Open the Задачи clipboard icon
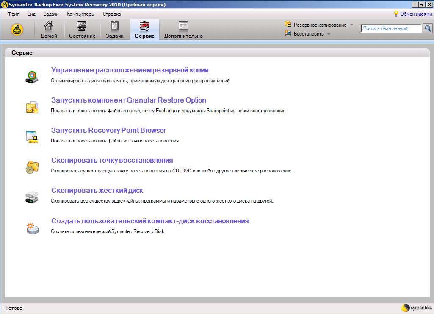 (115, 26)
